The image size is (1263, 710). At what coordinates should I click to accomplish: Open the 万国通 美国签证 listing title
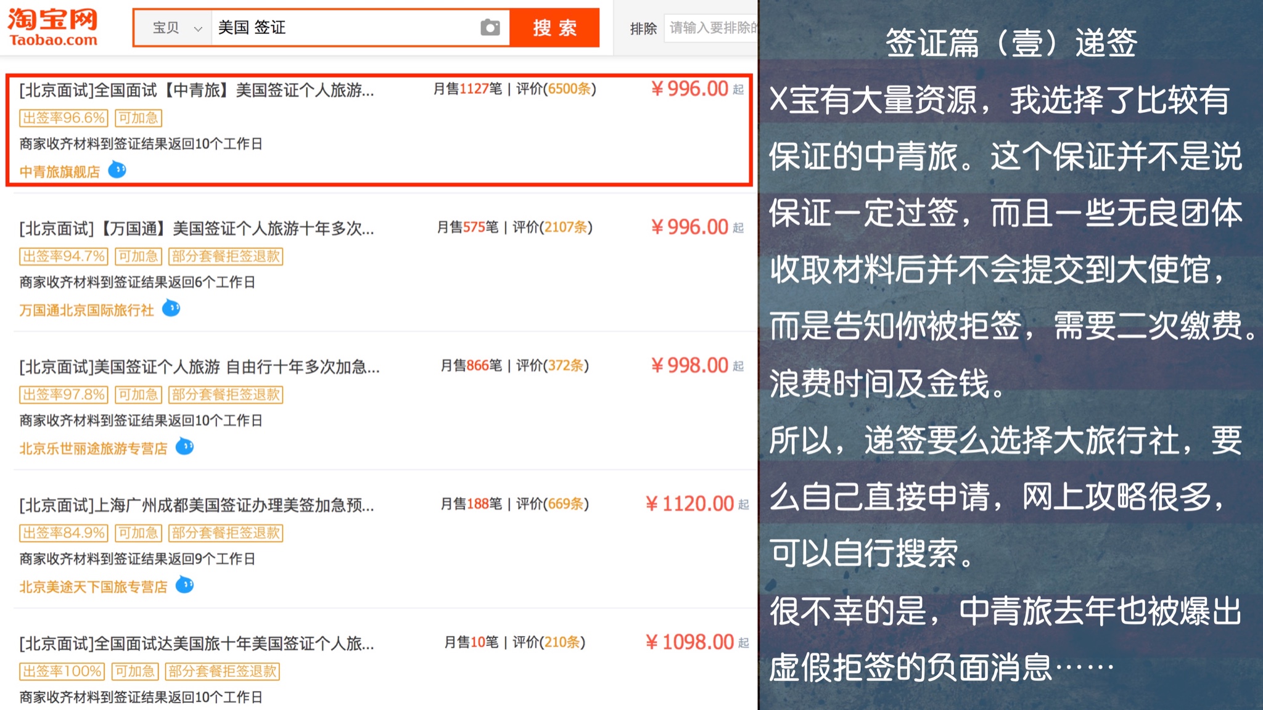(x=196, y=229)
